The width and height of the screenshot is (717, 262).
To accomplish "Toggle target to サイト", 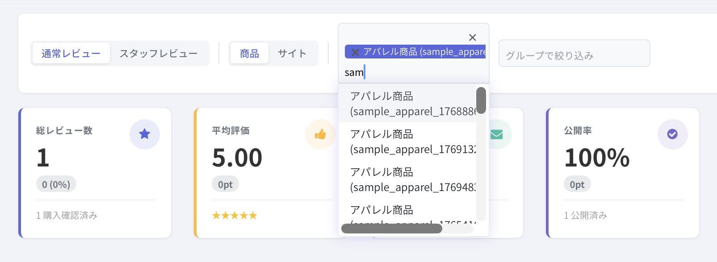I will click(x=292, y=54).
